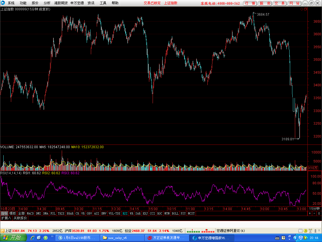Viewport: 322px width, 242px height.
Task: Click the small pin icon in status bar
Action: 319,231
